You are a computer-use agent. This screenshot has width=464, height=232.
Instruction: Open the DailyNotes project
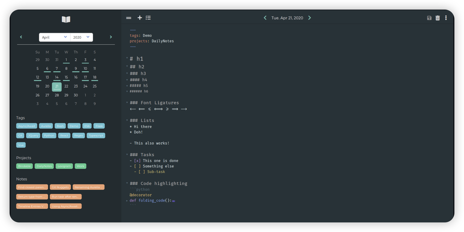coord(44,166)
